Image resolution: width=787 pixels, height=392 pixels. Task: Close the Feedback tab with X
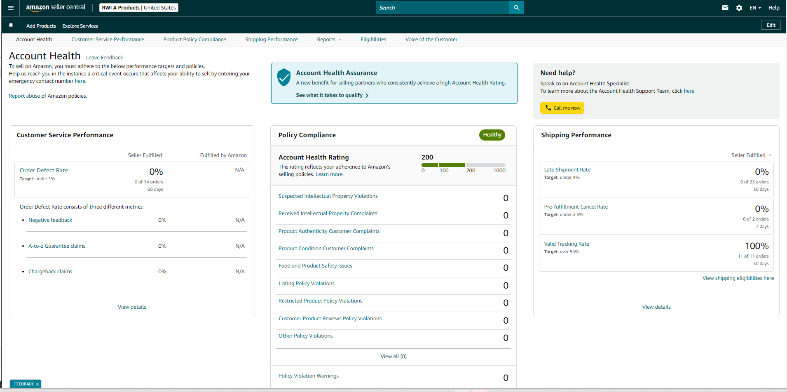[37, 384]
